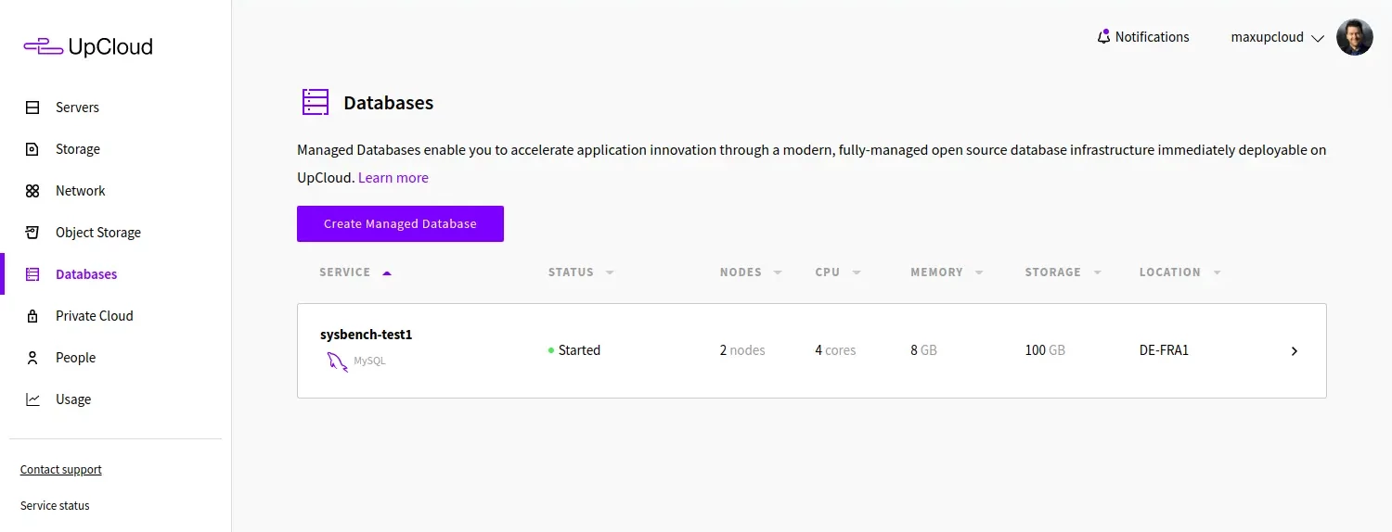This screenshot has width=1392, height=532.
Task: Click the Object Storage sidebar icon
Action: pos(32,233)
